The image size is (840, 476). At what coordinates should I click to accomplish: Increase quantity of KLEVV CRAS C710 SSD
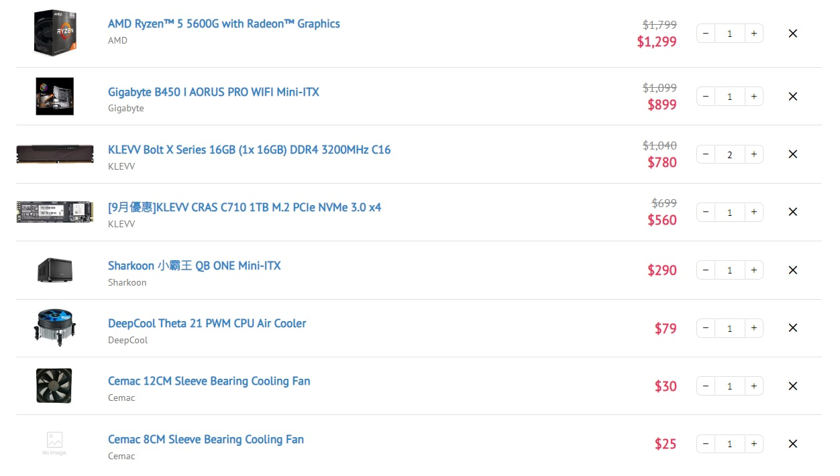tap(753, 212)
